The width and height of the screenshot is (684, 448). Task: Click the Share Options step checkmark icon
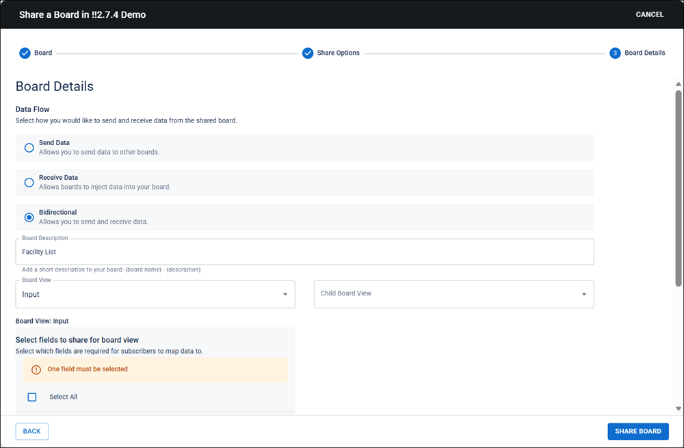tap(308, 53)
